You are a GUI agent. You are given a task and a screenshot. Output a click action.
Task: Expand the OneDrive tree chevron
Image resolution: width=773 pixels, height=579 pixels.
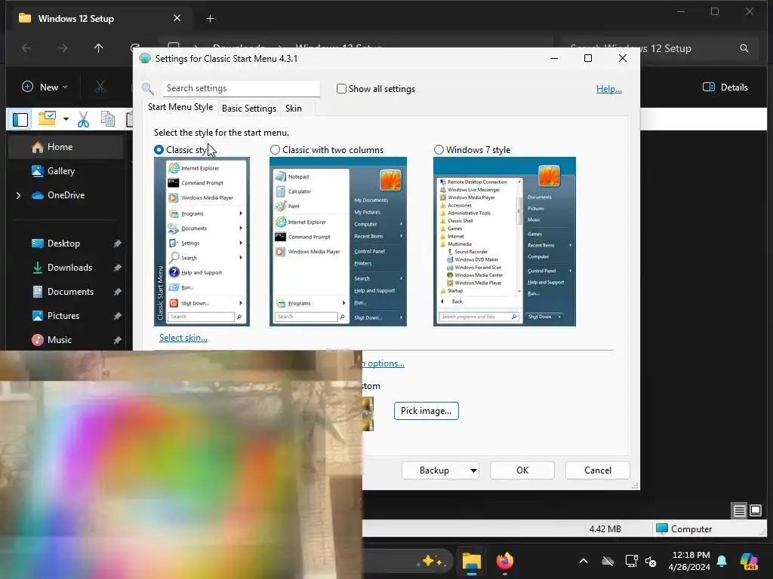click(x=18, y=195)
